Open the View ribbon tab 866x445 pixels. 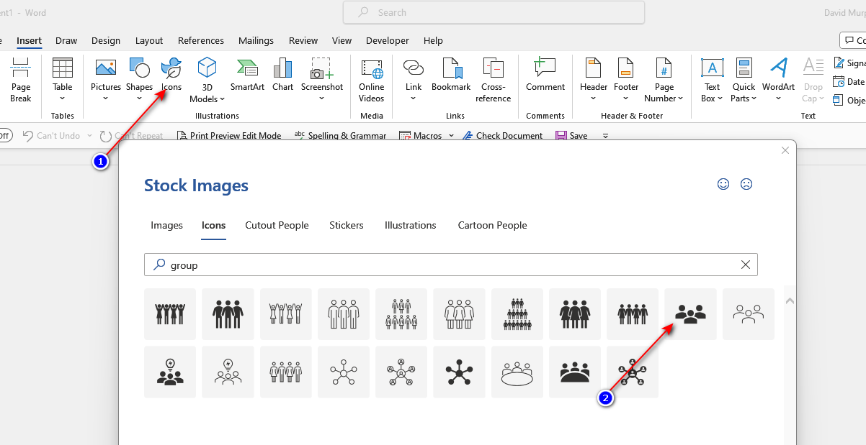342,40
